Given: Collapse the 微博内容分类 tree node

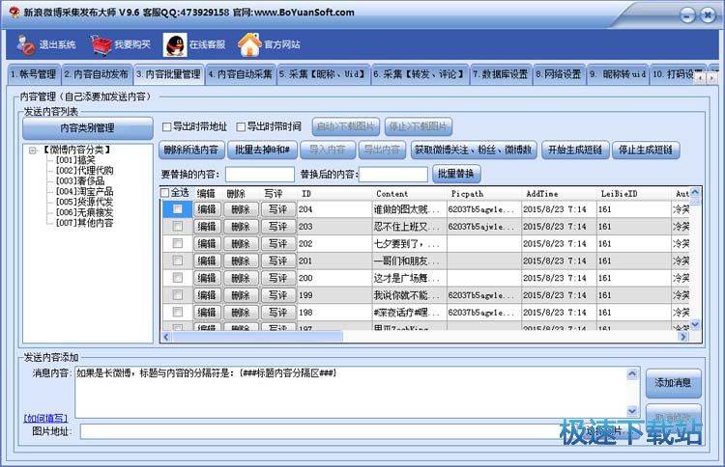Looking at the screenshot, I should pos(33,150).
